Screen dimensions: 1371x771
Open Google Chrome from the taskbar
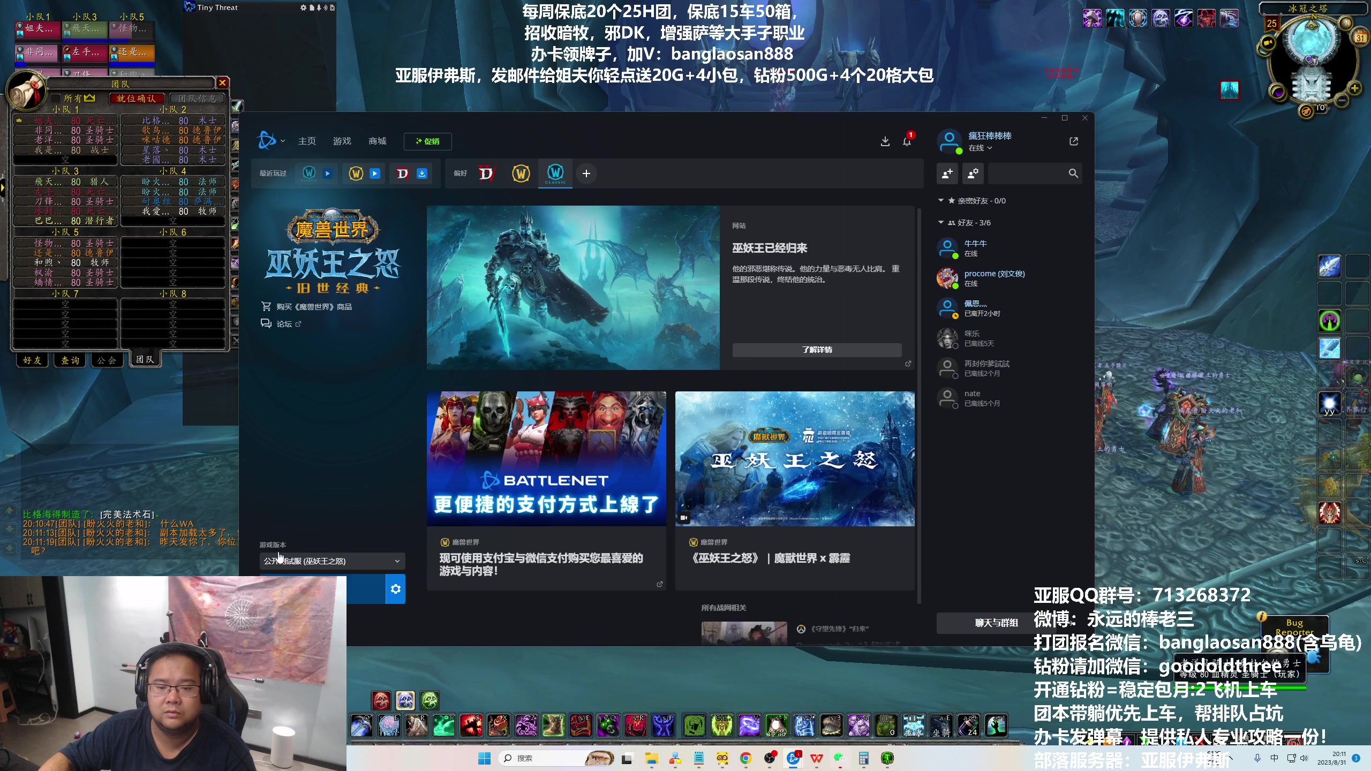745,758
